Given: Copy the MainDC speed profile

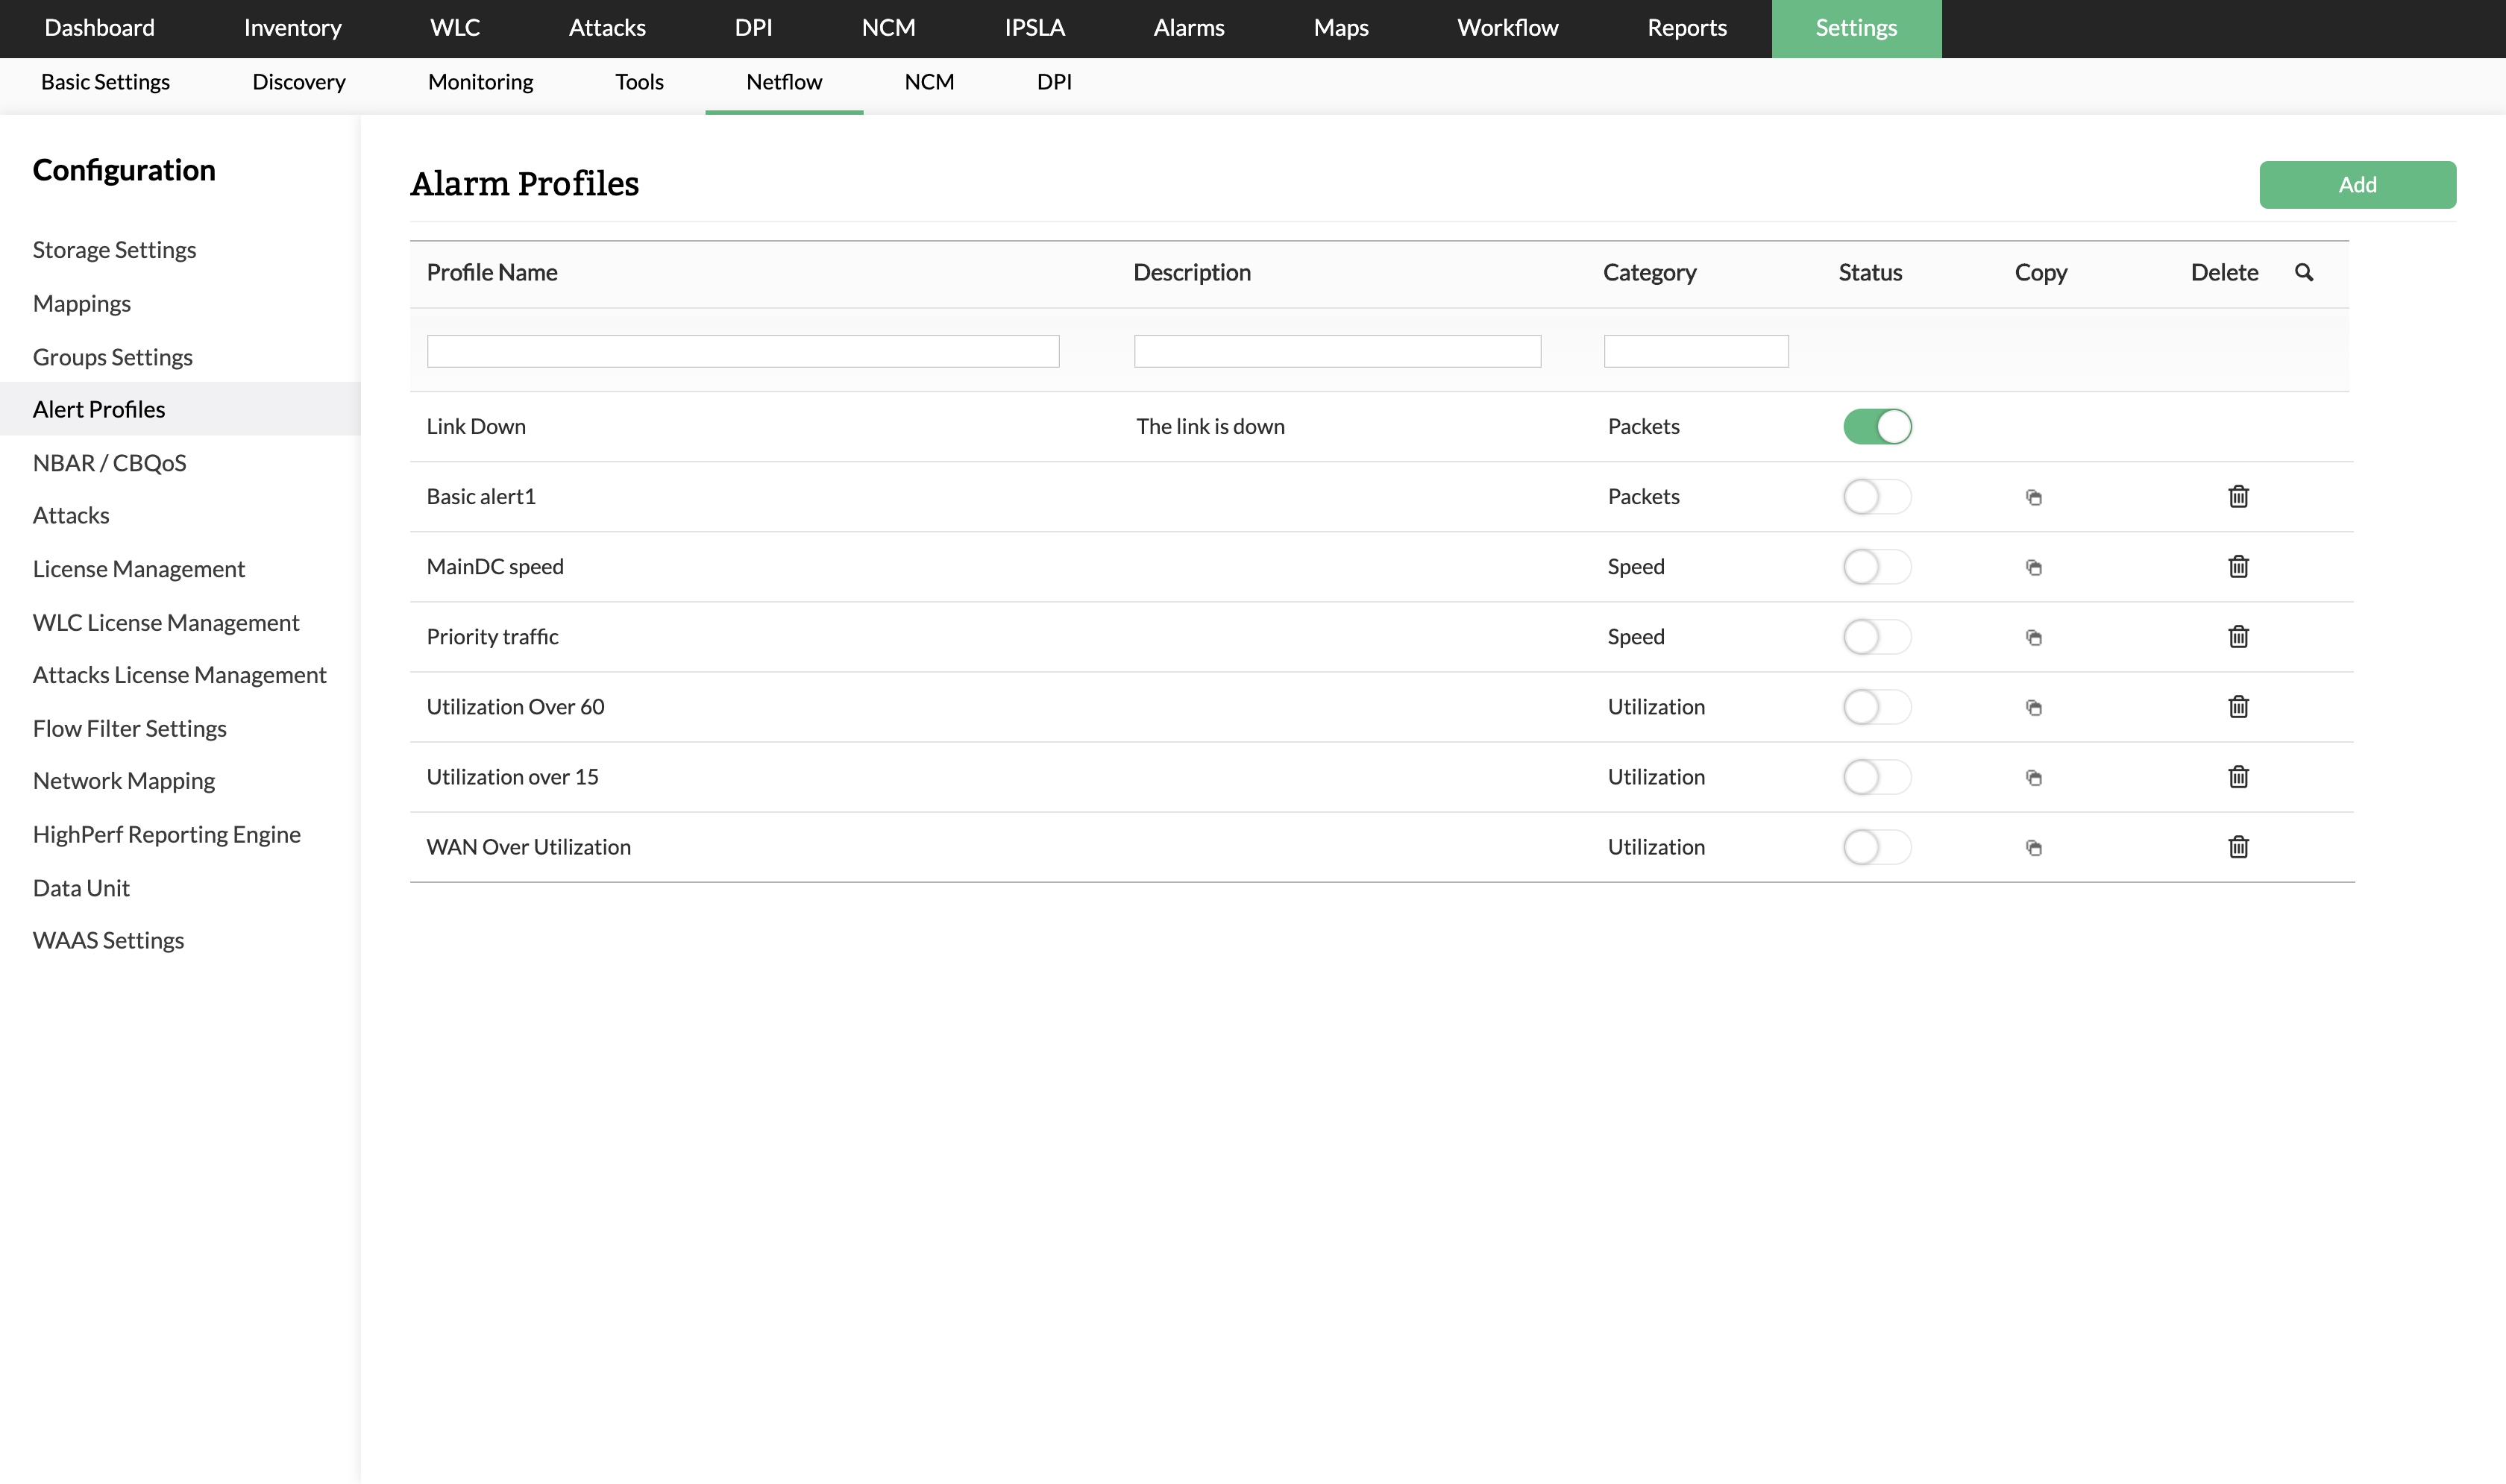Looking at the screenshot, I should [2033, 567].
